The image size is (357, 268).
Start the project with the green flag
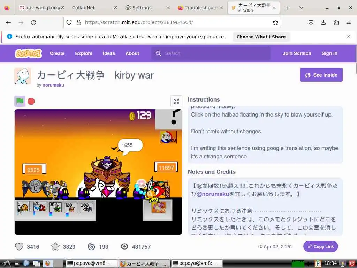click(20, 101)
